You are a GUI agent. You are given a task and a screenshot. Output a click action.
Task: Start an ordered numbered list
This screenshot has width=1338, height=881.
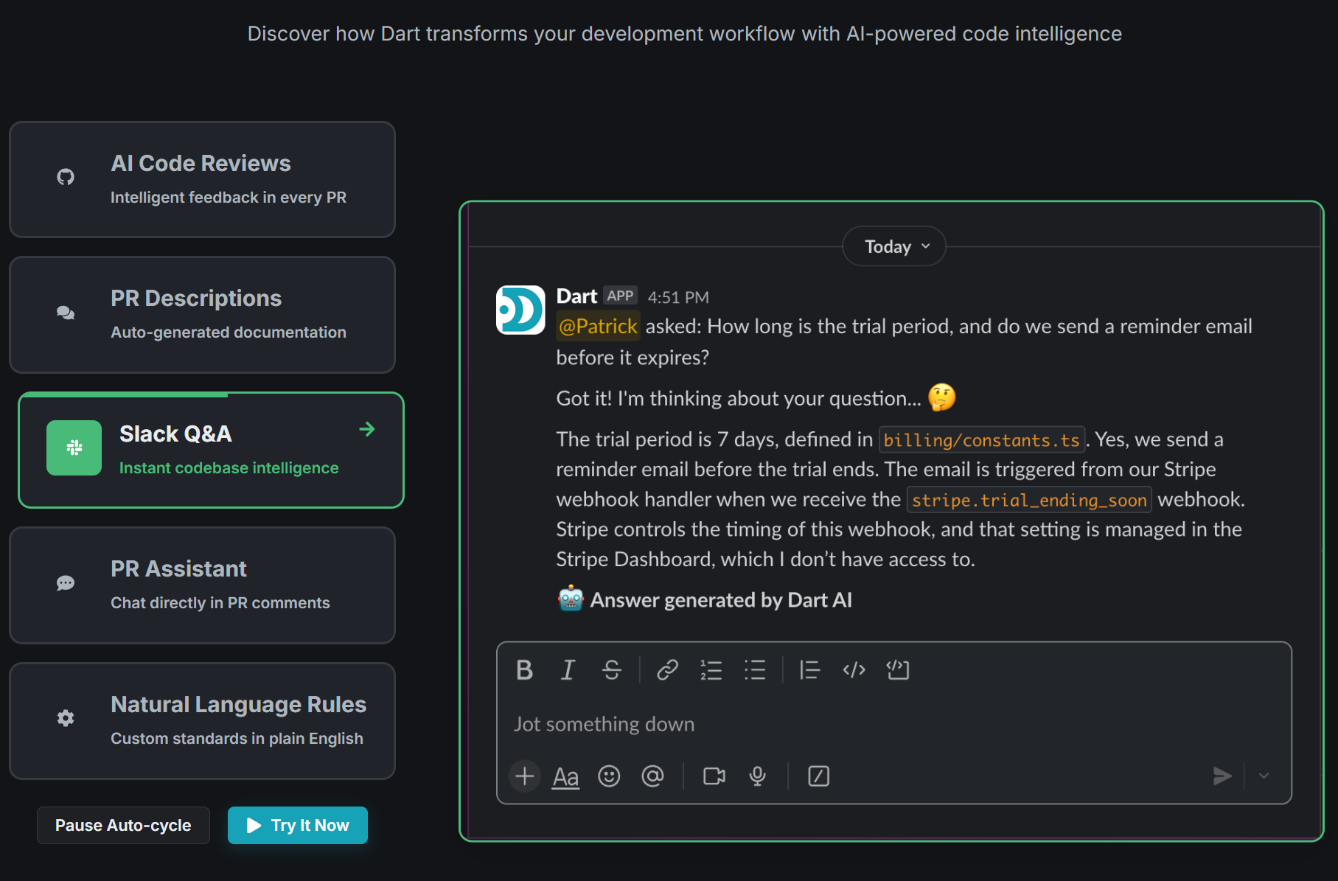711,669
